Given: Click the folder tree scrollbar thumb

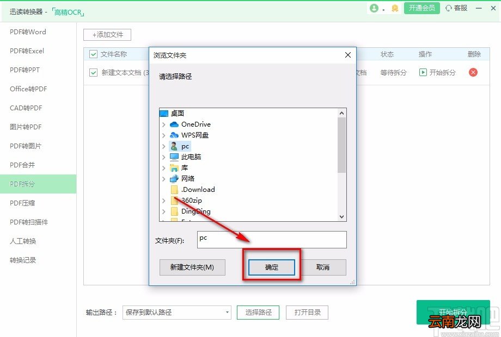Looking at the screenshot, I should pos(341,145).
